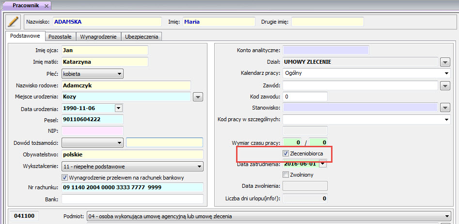Click the Pesel input field
The width and height of the screenshot is (459, 224).
92,119
